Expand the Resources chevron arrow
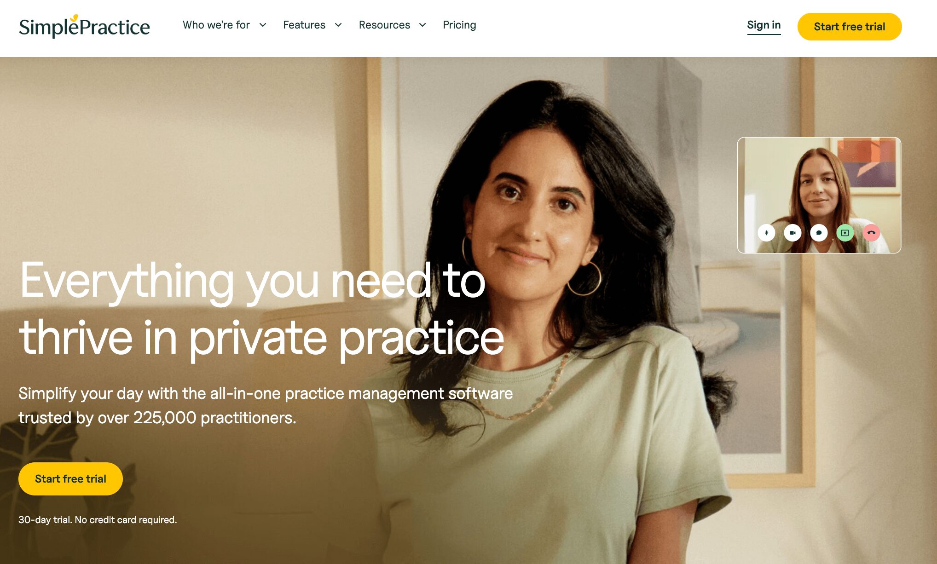This screenshot has width=937, height=564. 422,25
